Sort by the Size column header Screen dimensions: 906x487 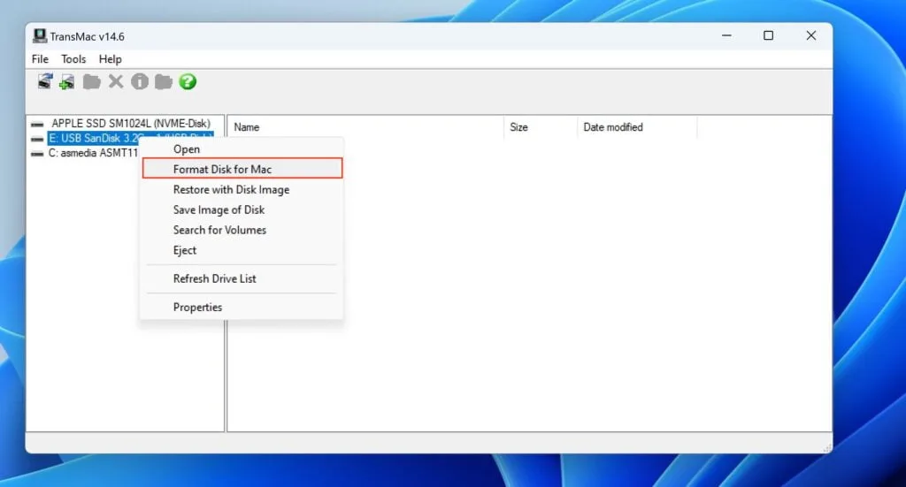[x=541, y=127]
